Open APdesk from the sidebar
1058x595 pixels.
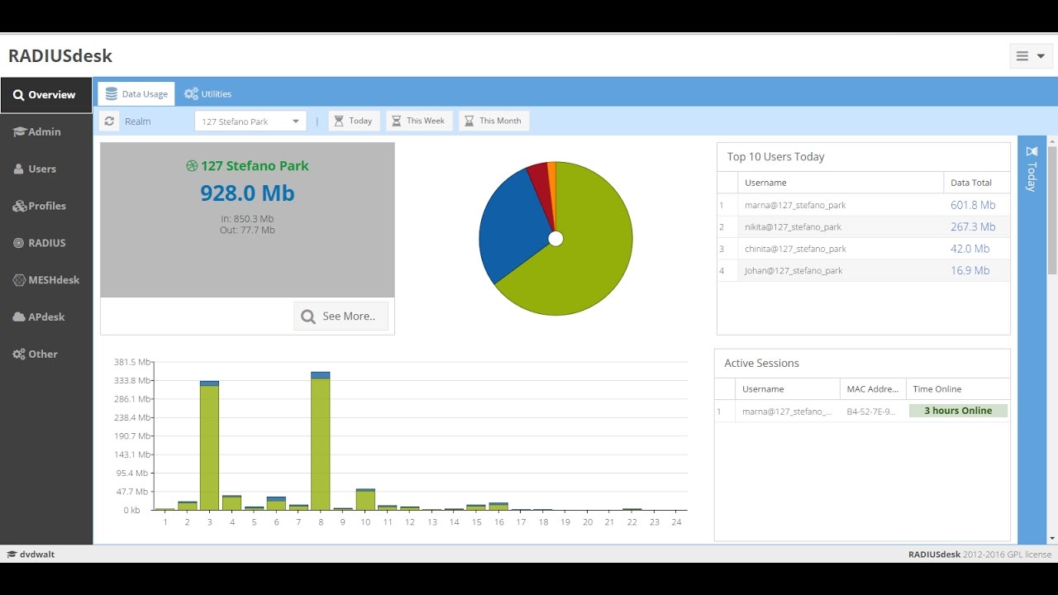(46, 317)
